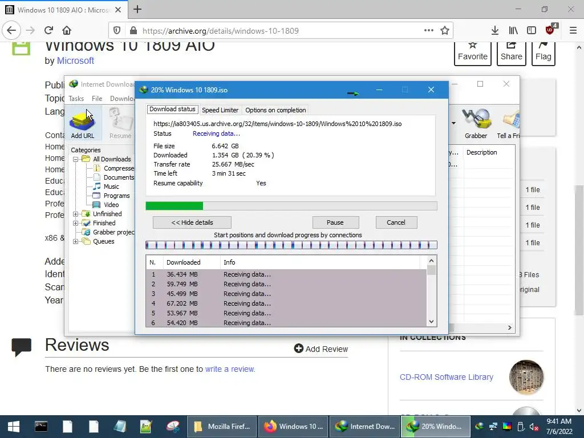Open Firefox downloads arrow icon
Viewport: 584px width, 438px height.
[x=495, y=31]
